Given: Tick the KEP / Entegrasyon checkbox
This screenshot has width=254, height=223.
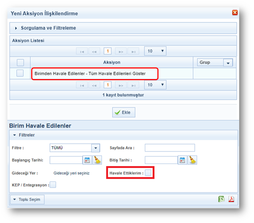Looking at the screenshot, I should tap(53, 185).
